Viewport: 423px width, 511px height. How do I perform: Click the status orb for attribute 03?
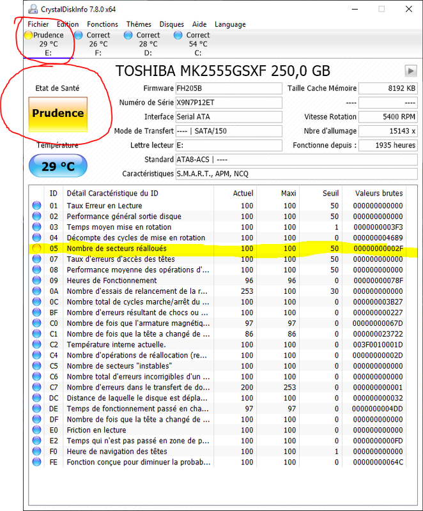(x=36, y=227)
